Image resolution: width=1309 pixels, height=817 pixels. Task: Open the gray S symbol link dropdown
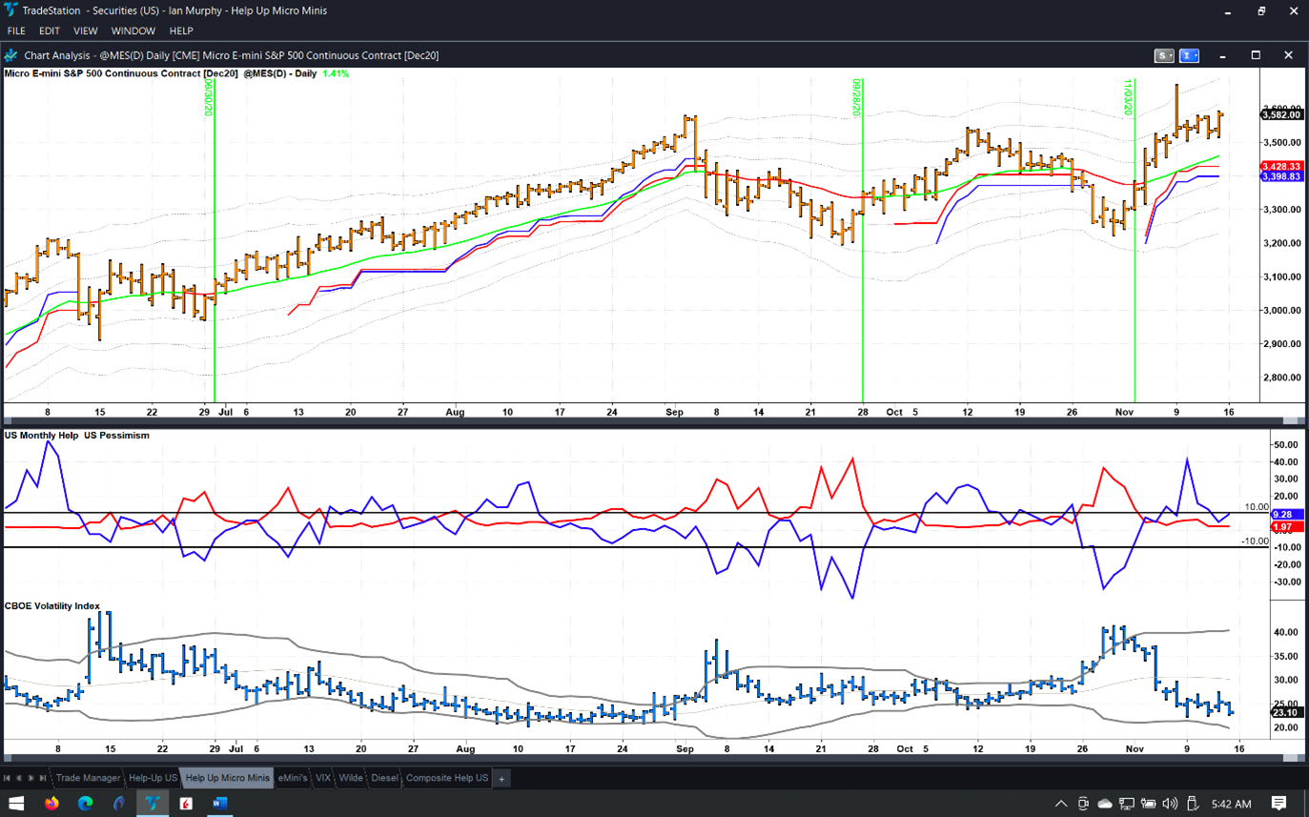click(x=1164, y=55)
